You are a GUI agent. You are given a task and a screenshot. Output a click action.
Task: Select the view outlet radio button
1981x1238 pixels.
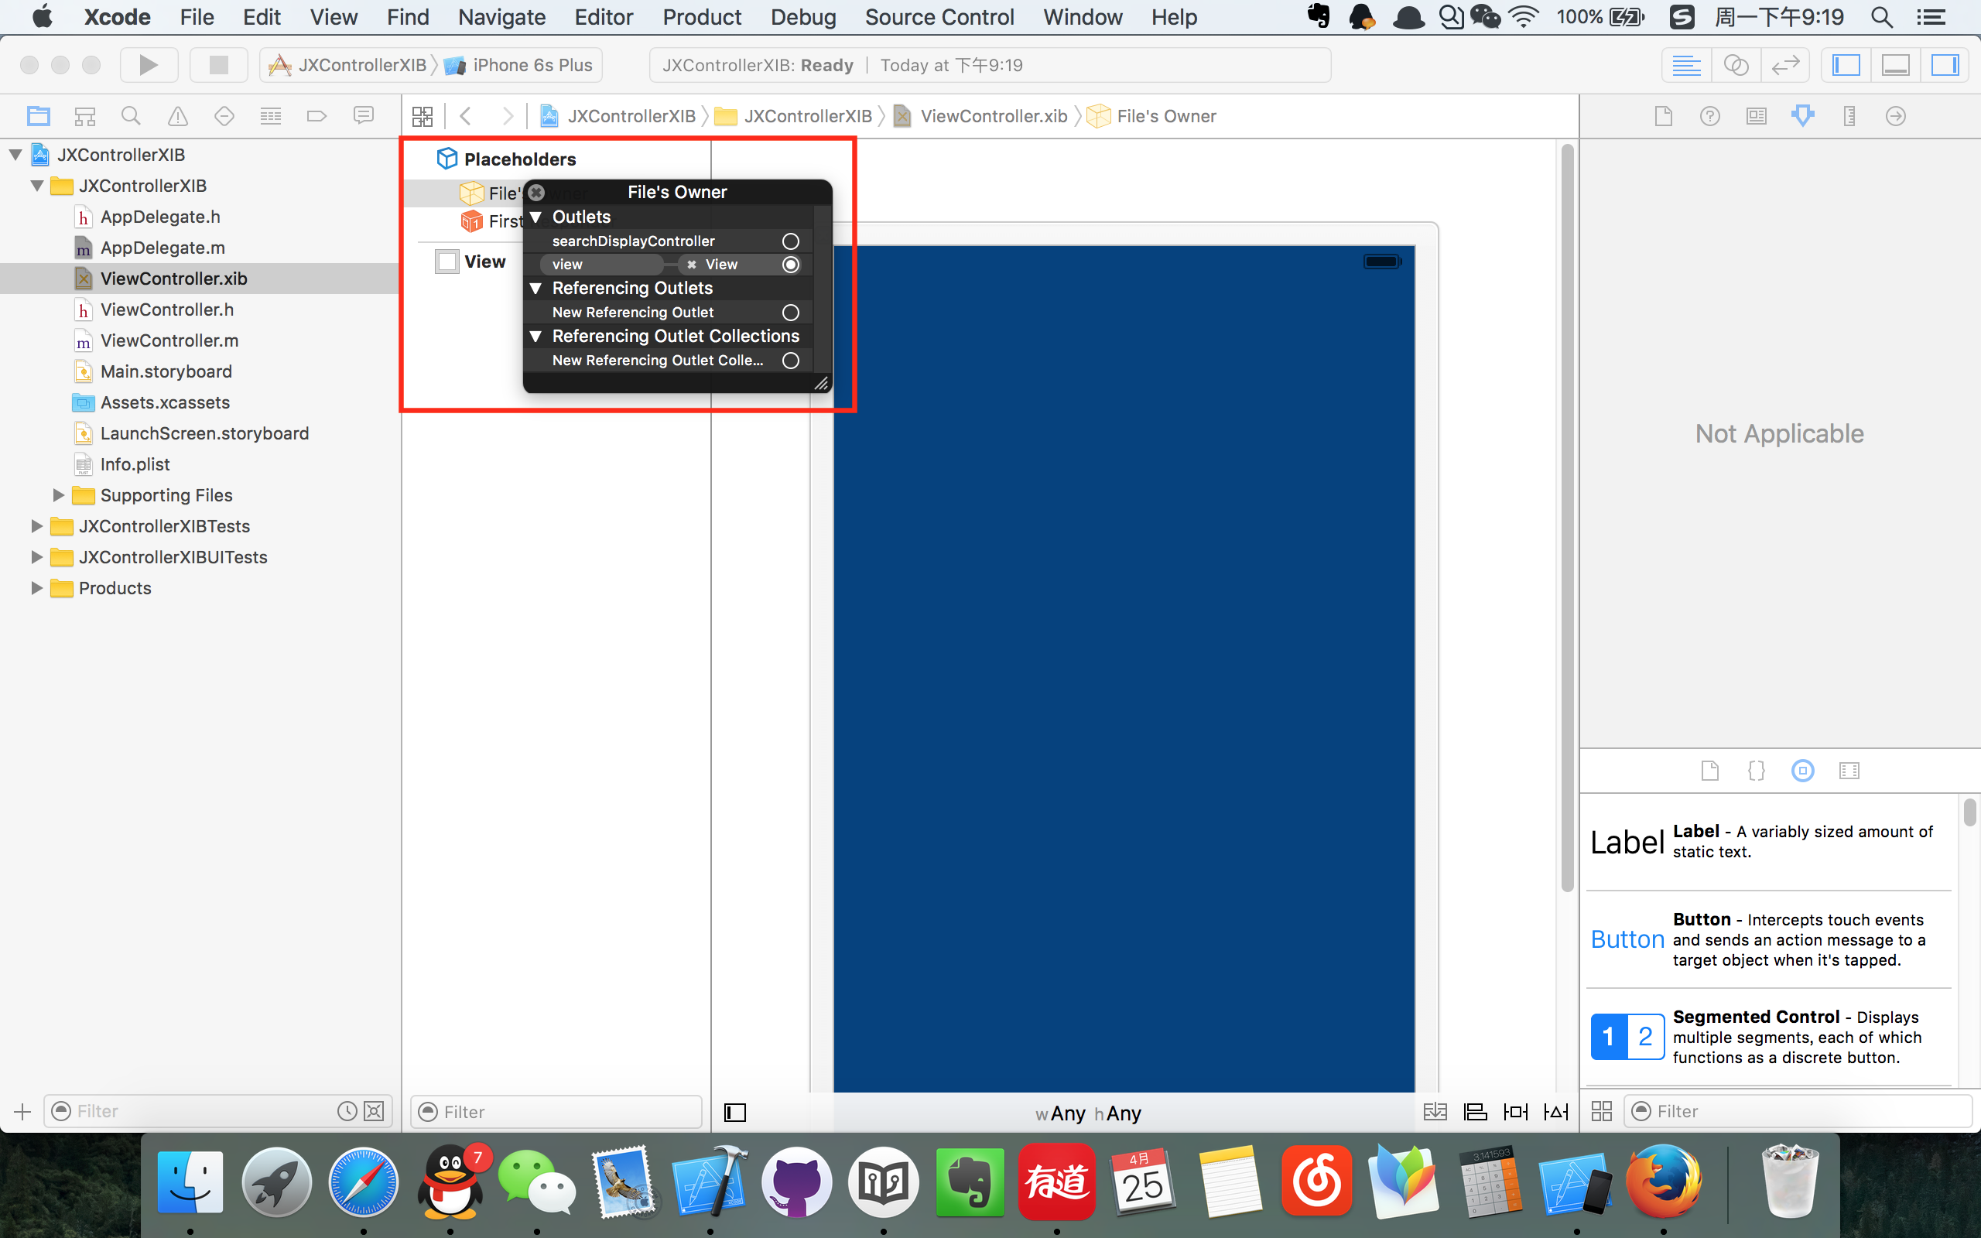793,264
